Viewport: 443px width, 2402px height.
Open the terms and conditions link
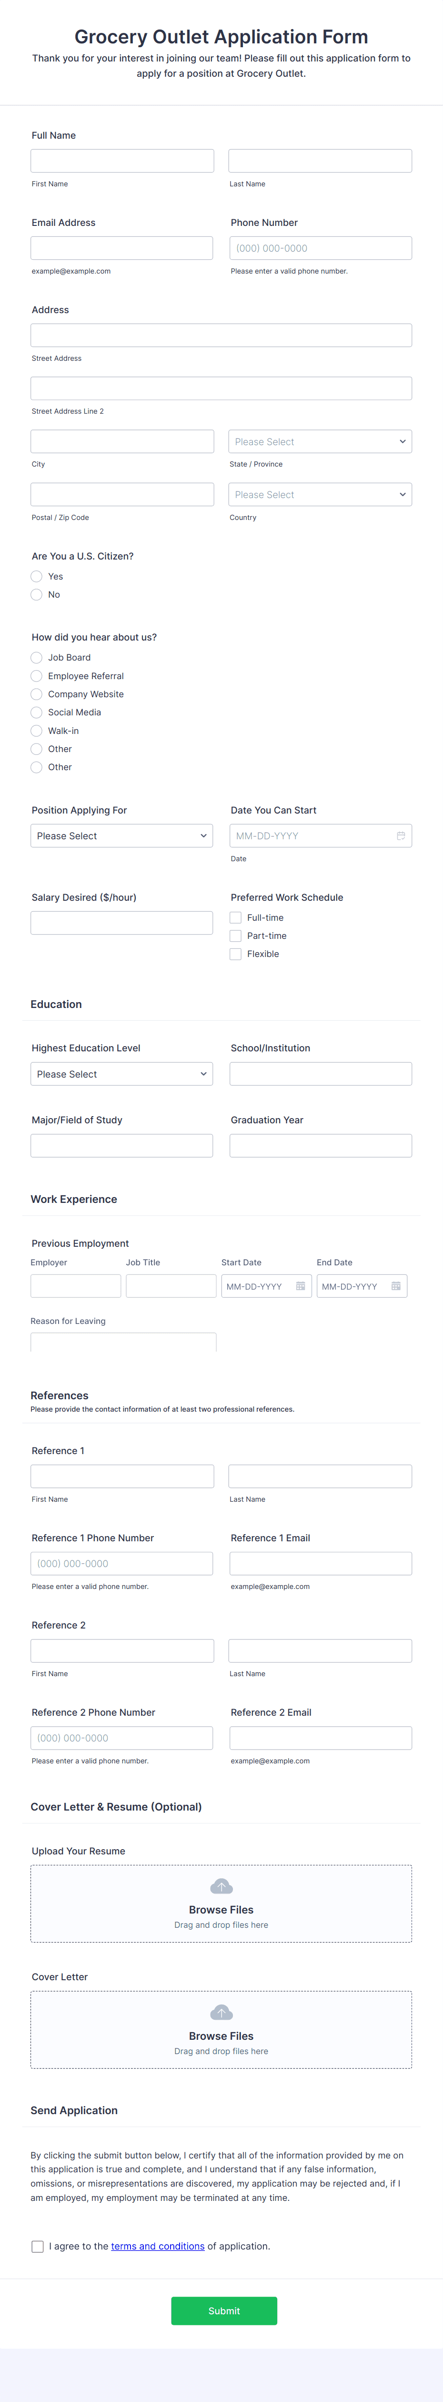pyautogui.click(x=159, y=2246)
